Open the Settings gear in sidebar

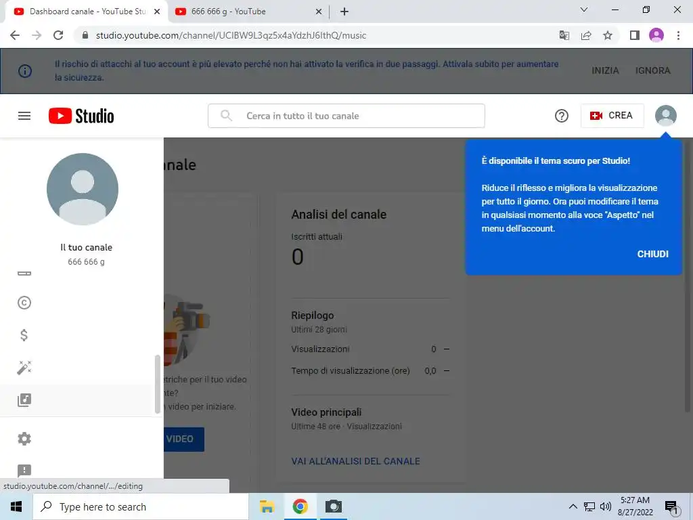point(24,439)
